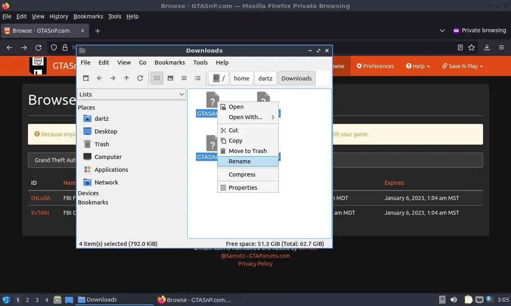Close the 'Browse · GTASnP.com' tab
This screenshot has height=306, width=511.
tap(83, 31)
